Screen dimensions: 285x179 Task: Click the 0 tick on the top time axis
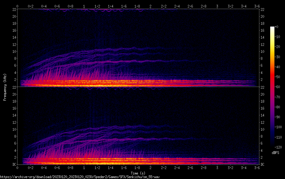point(18,6)
